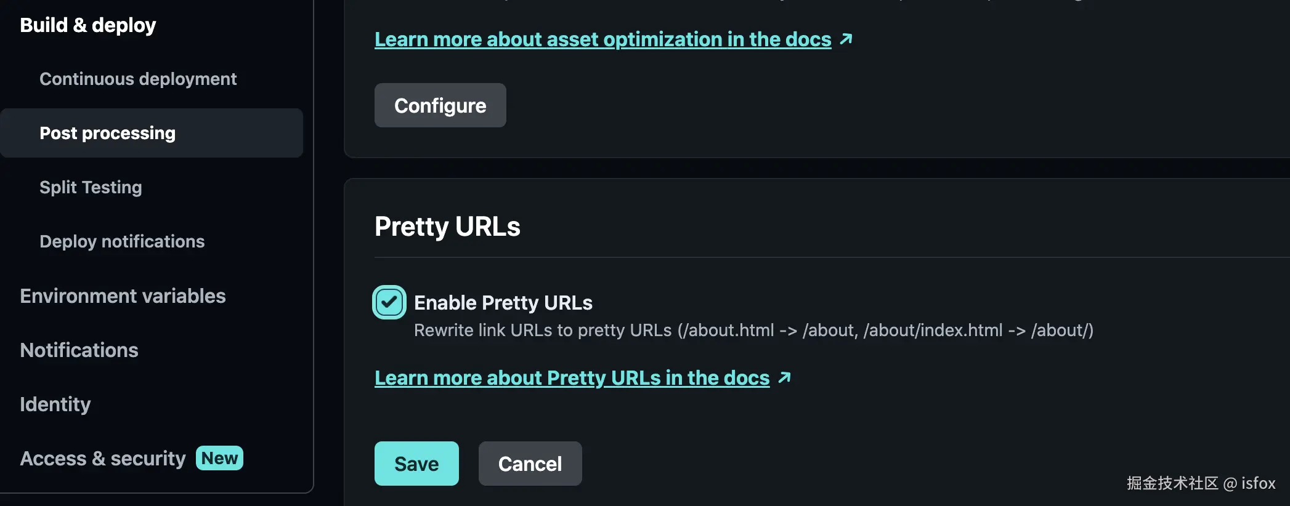Navigate to Environment variables settings
Viewport: 1290px width, 506px height.
[x=122, y=295]
